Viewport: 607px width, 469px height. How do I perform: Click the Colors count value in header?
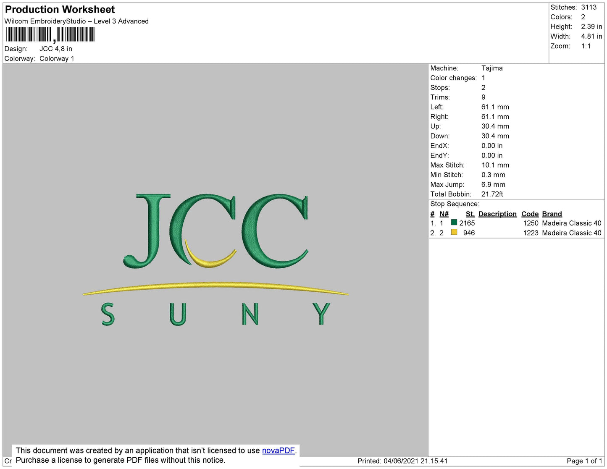[x=583, y=17]
